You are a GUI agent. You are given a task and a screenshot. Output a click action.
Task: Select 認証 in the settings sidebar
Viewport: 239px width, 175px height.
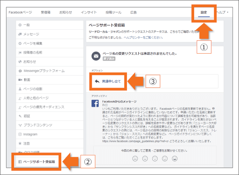pyautogui.click(x=50, y=116)
